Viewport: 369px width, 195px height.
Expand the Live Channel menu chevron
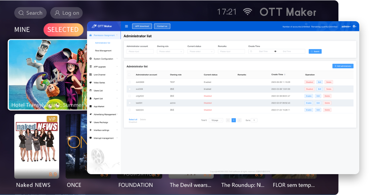(x=117, y=74)
